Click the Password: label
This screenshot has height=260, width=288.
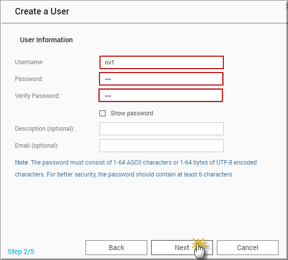point(29,79)
